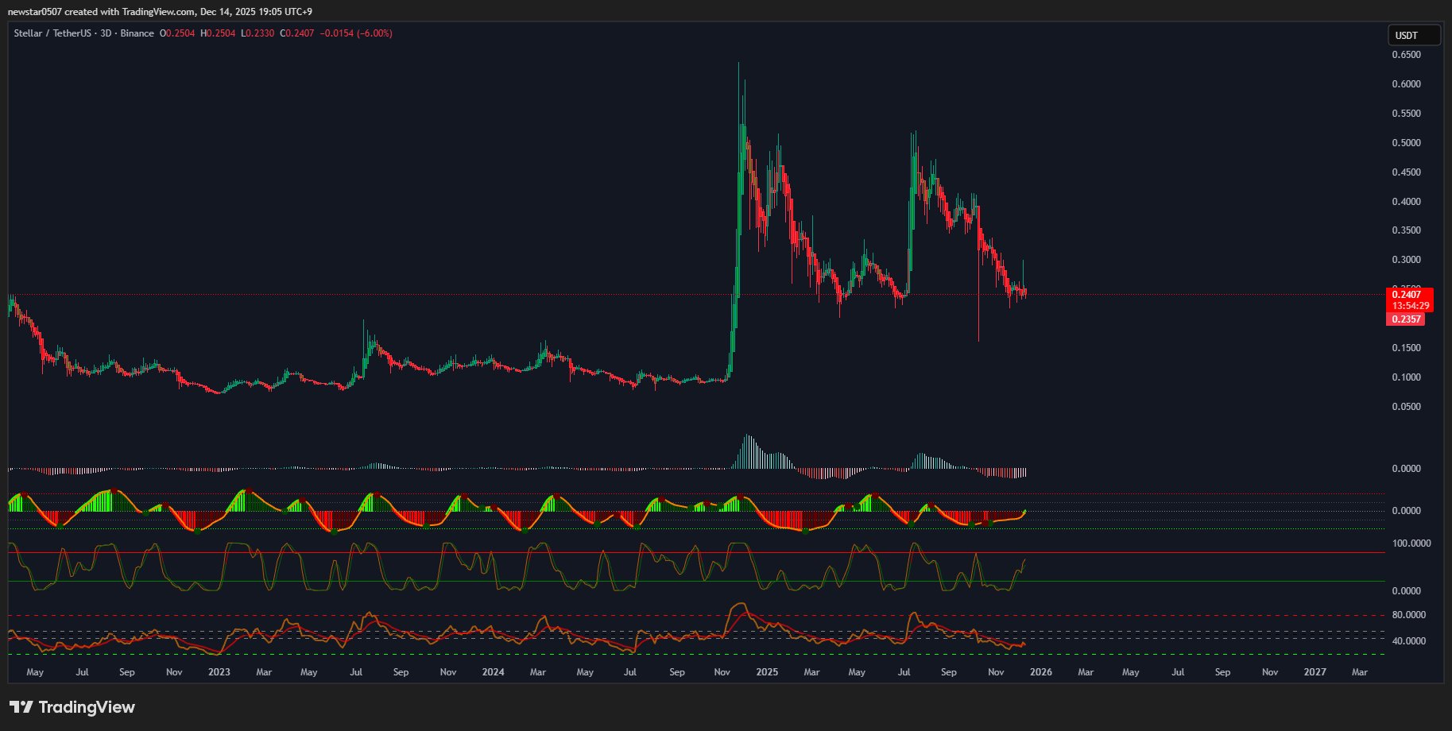Open the USDT currency selector

1414,35
